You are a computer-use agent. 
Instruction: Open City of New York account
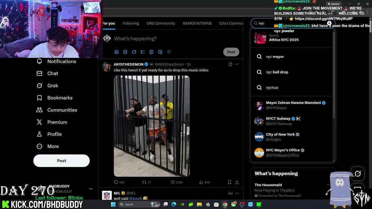tap(291, 137)
